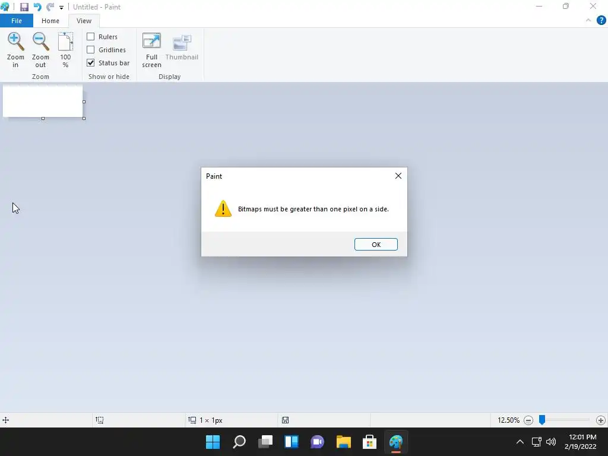Click Zoom in magnifier icon

(x=15, y=42)
